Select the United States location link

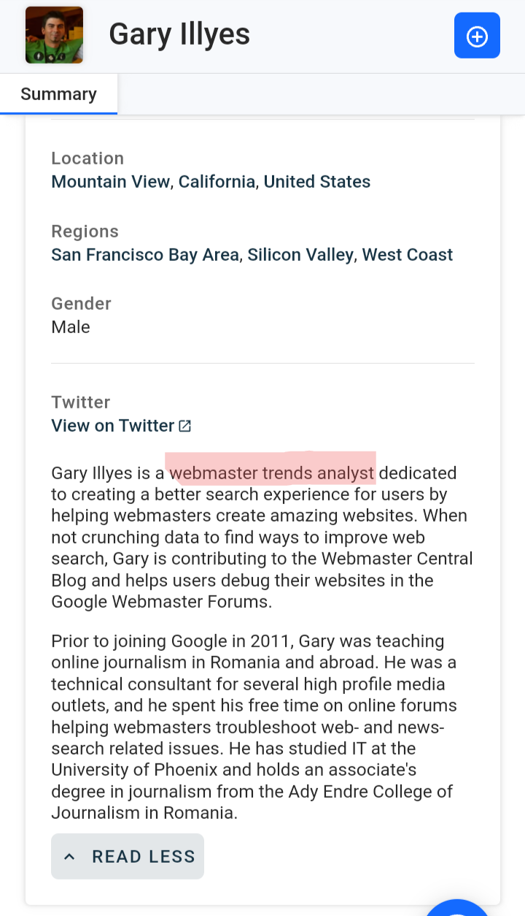tap(317, 181)
